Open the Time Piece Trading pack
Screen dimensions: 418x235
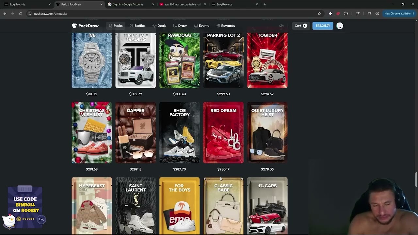point(136,60)
